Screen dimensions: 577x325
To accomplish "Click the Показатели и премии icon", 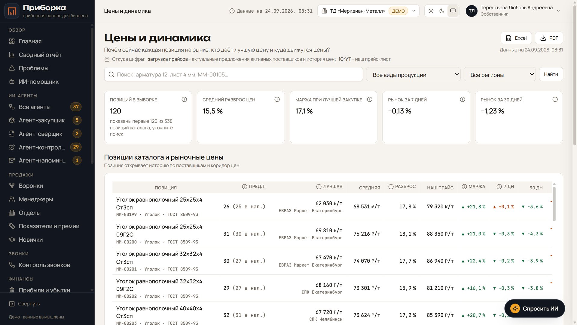I will (x=12, y=226).
